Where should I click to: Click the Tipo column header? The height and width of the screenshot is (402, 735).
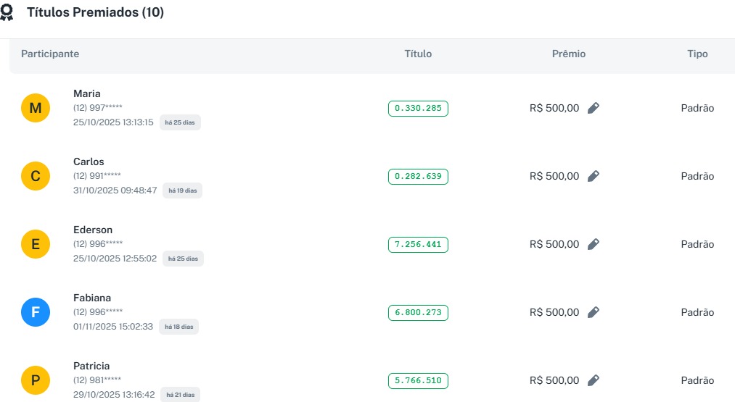[697, 54]
